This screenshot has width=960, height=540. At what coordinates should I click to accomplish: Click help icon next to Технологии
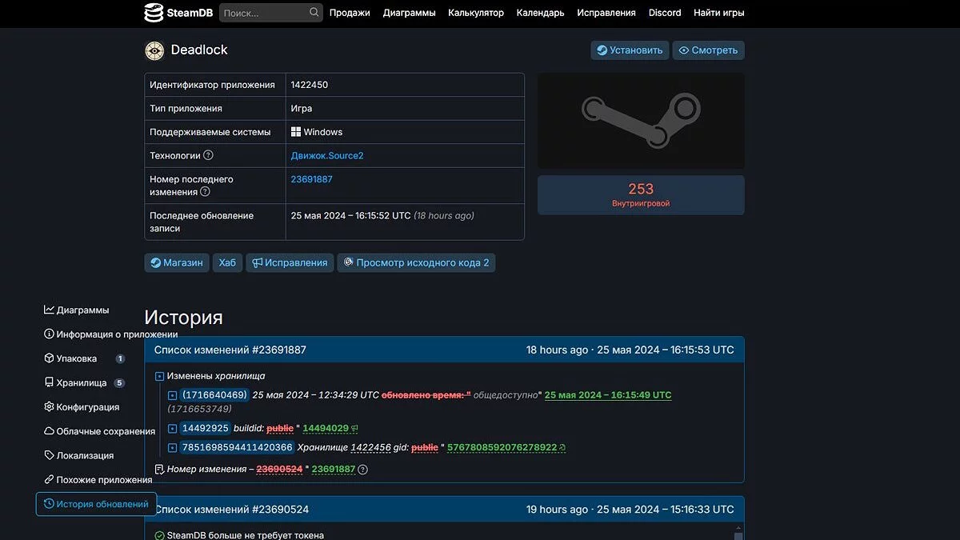coord(208,155)
